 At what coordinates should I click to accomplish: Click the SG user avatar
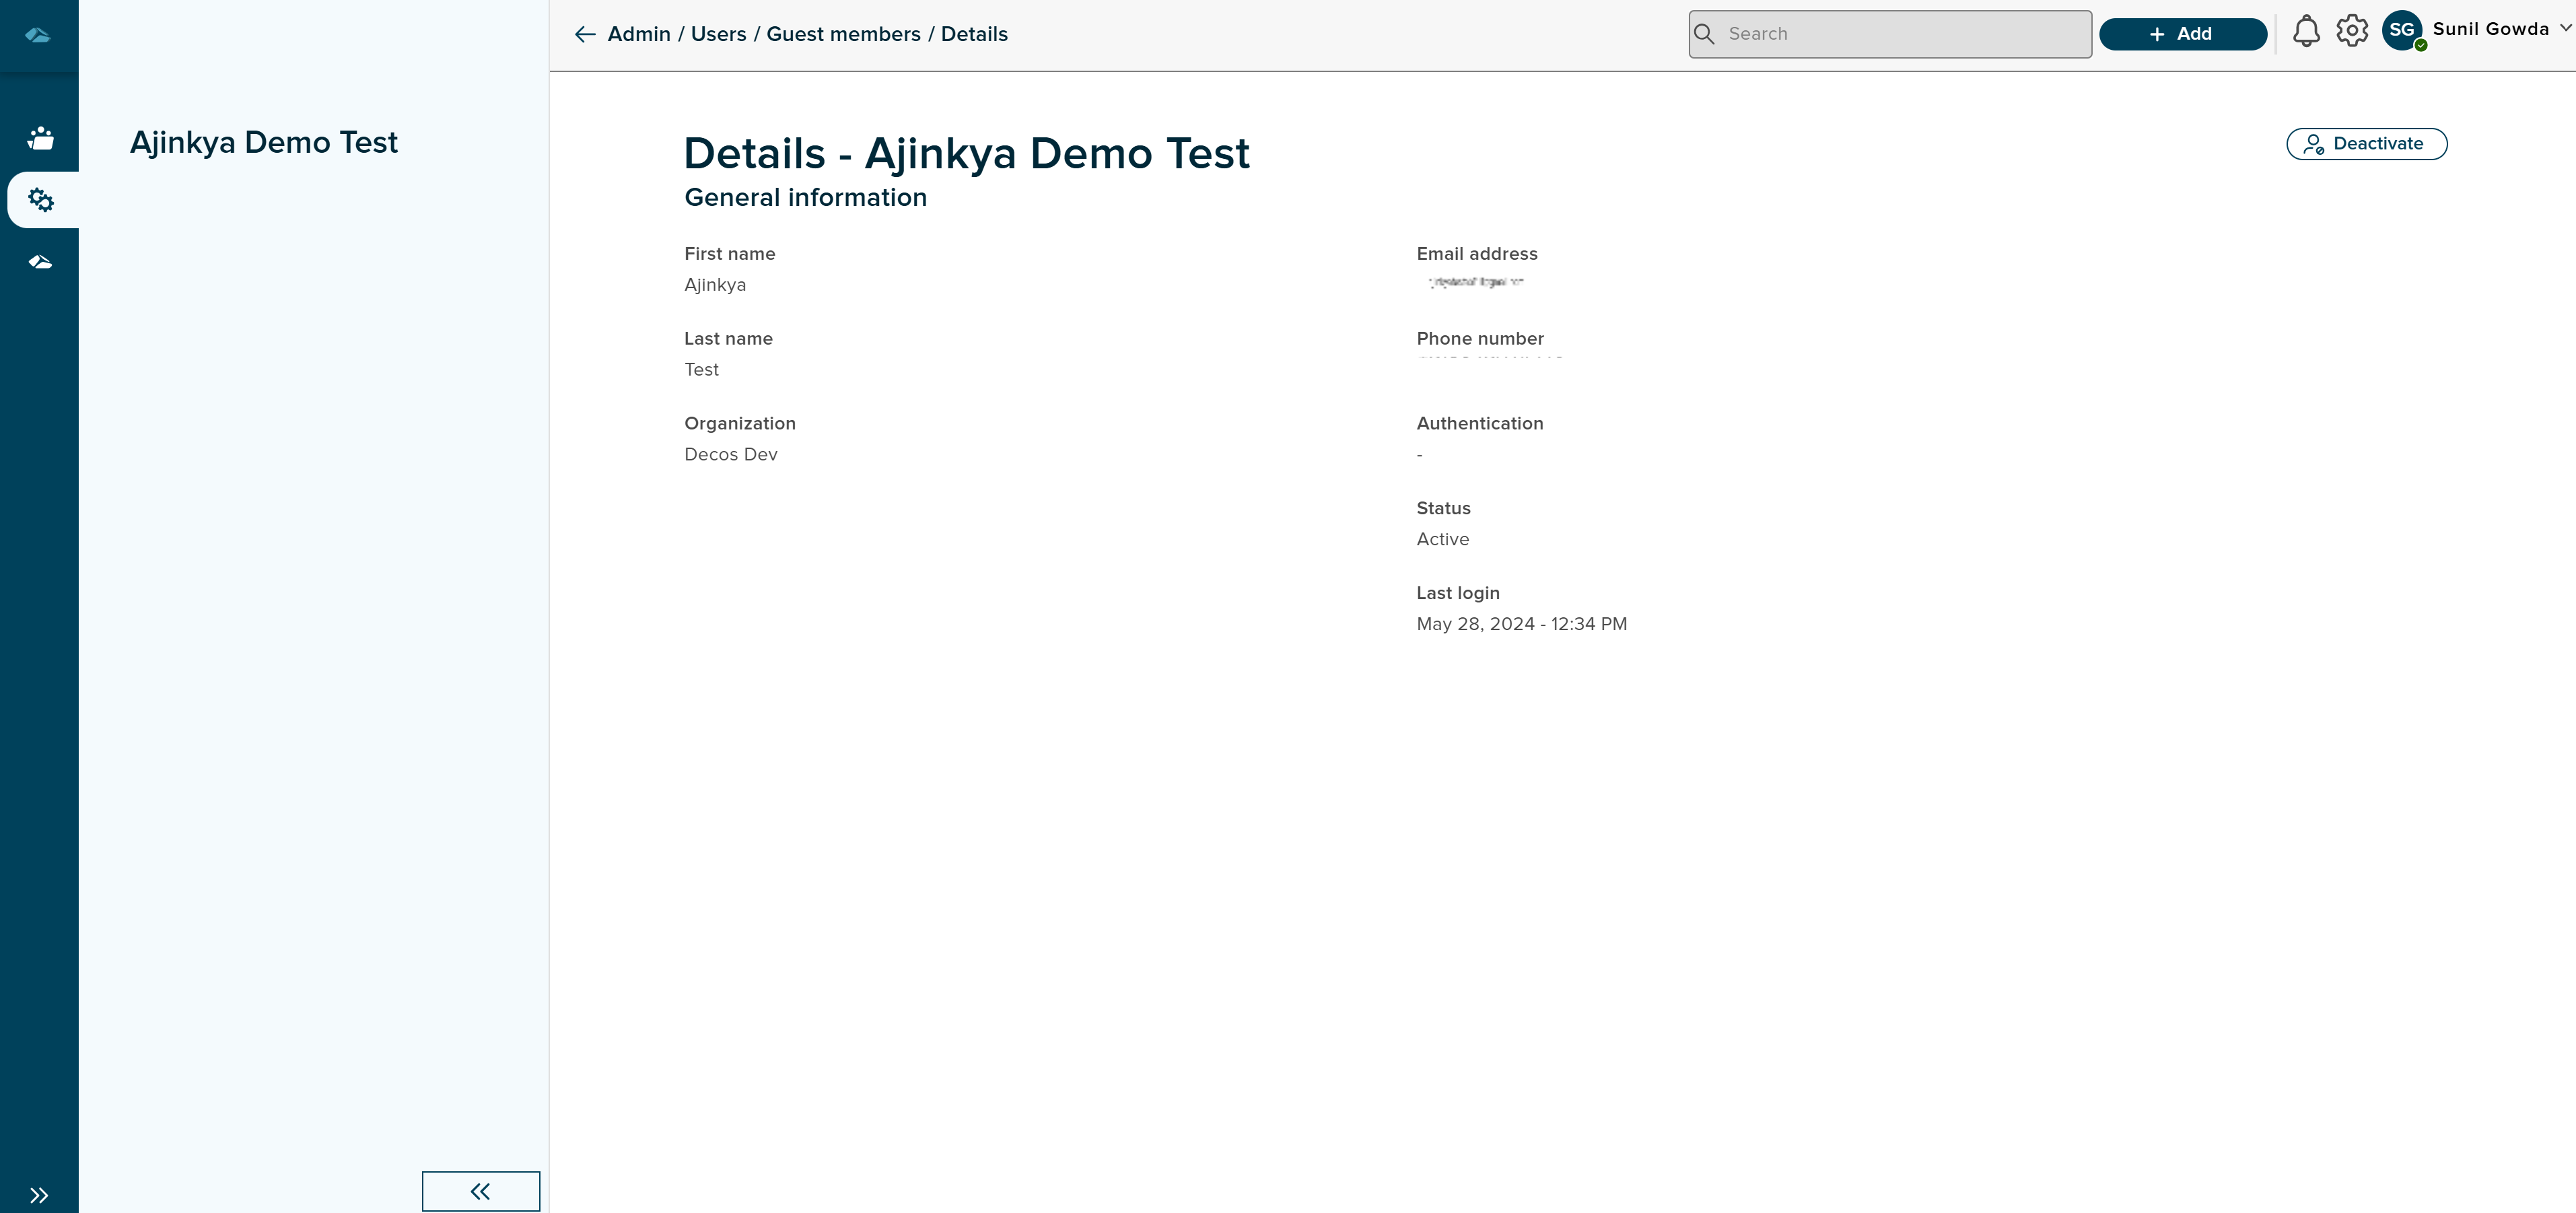2402,30
